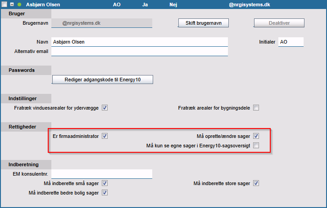
Task: Click the green active status dot
Action: 19,4
